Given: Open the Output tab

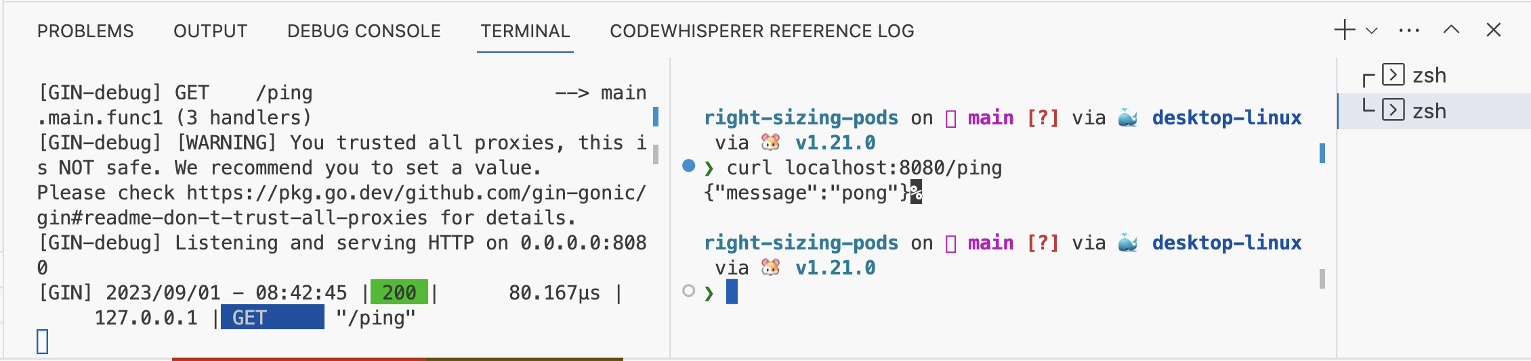Looking at the screenshot, I should (x=210, y=31).
